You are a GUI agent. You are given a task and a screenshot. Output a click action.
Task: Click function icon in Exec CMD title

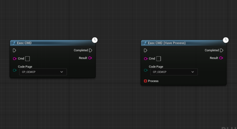click(x=14, y=43)
